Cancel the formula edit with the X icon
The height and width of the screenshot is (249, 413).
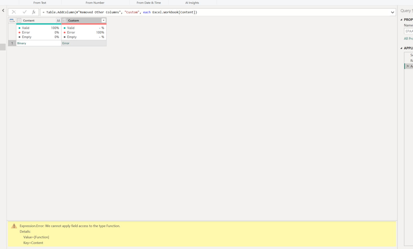point(14,12)
